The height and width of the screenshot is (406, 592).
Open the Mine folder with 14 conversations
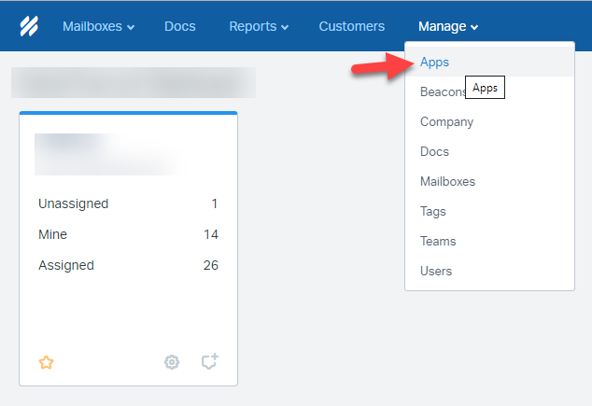click(128, 234)
